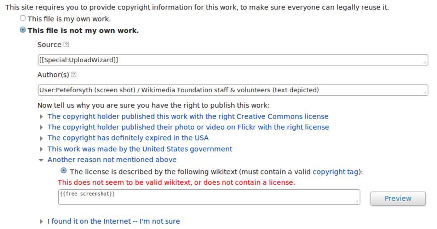Collapse 'Another reason not mentioned above'
437x229 pixels.
111,160
